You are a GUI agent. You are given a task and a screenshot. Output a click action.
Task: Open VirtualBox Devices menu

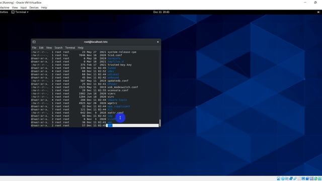pos(34,8)
